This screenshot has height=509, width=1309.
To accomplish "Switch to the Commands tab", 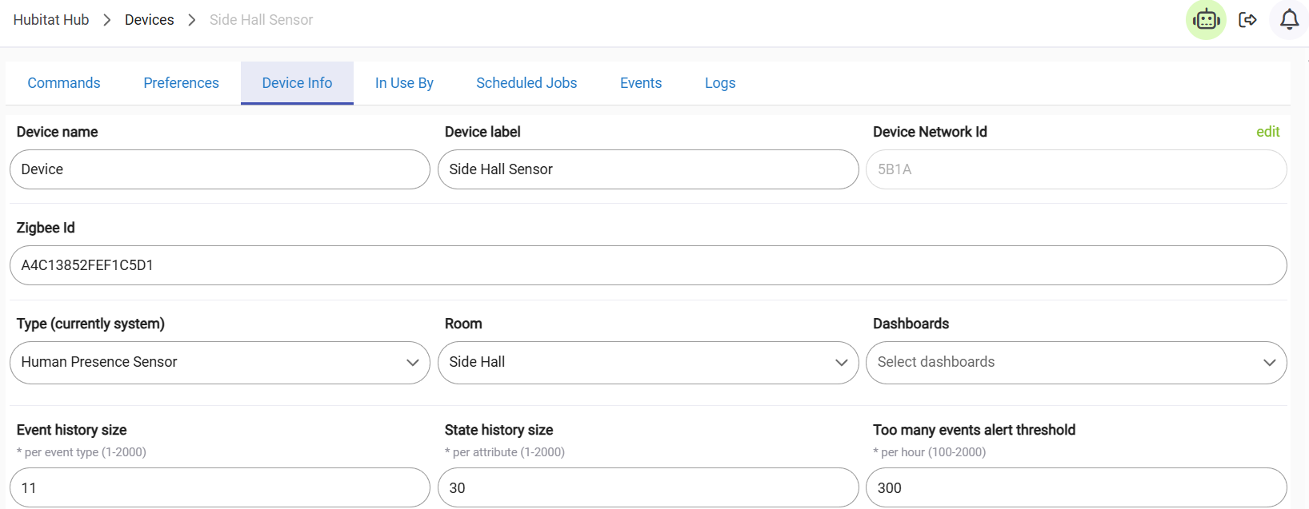I will pos(64,83).
